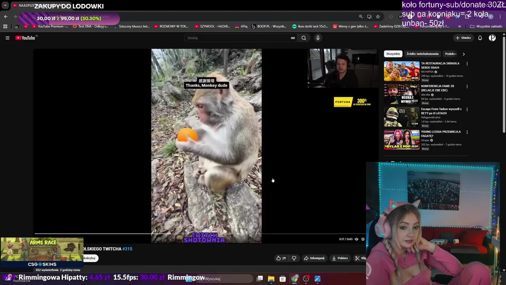Open the YouTube account avatar menu
The height and width of the screenshot is (285, 506).
492,38
